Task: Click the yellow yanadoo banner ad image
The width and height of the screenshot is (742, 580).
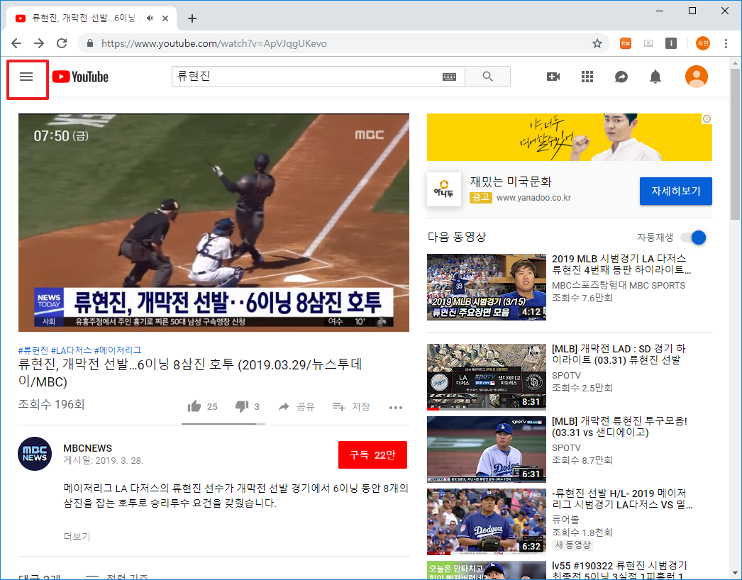Action: coord(570,137)
